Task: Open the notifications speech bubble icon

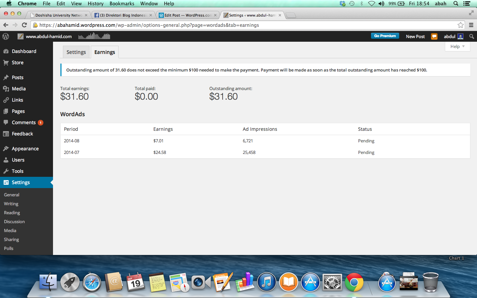Action: pos(434,36)
